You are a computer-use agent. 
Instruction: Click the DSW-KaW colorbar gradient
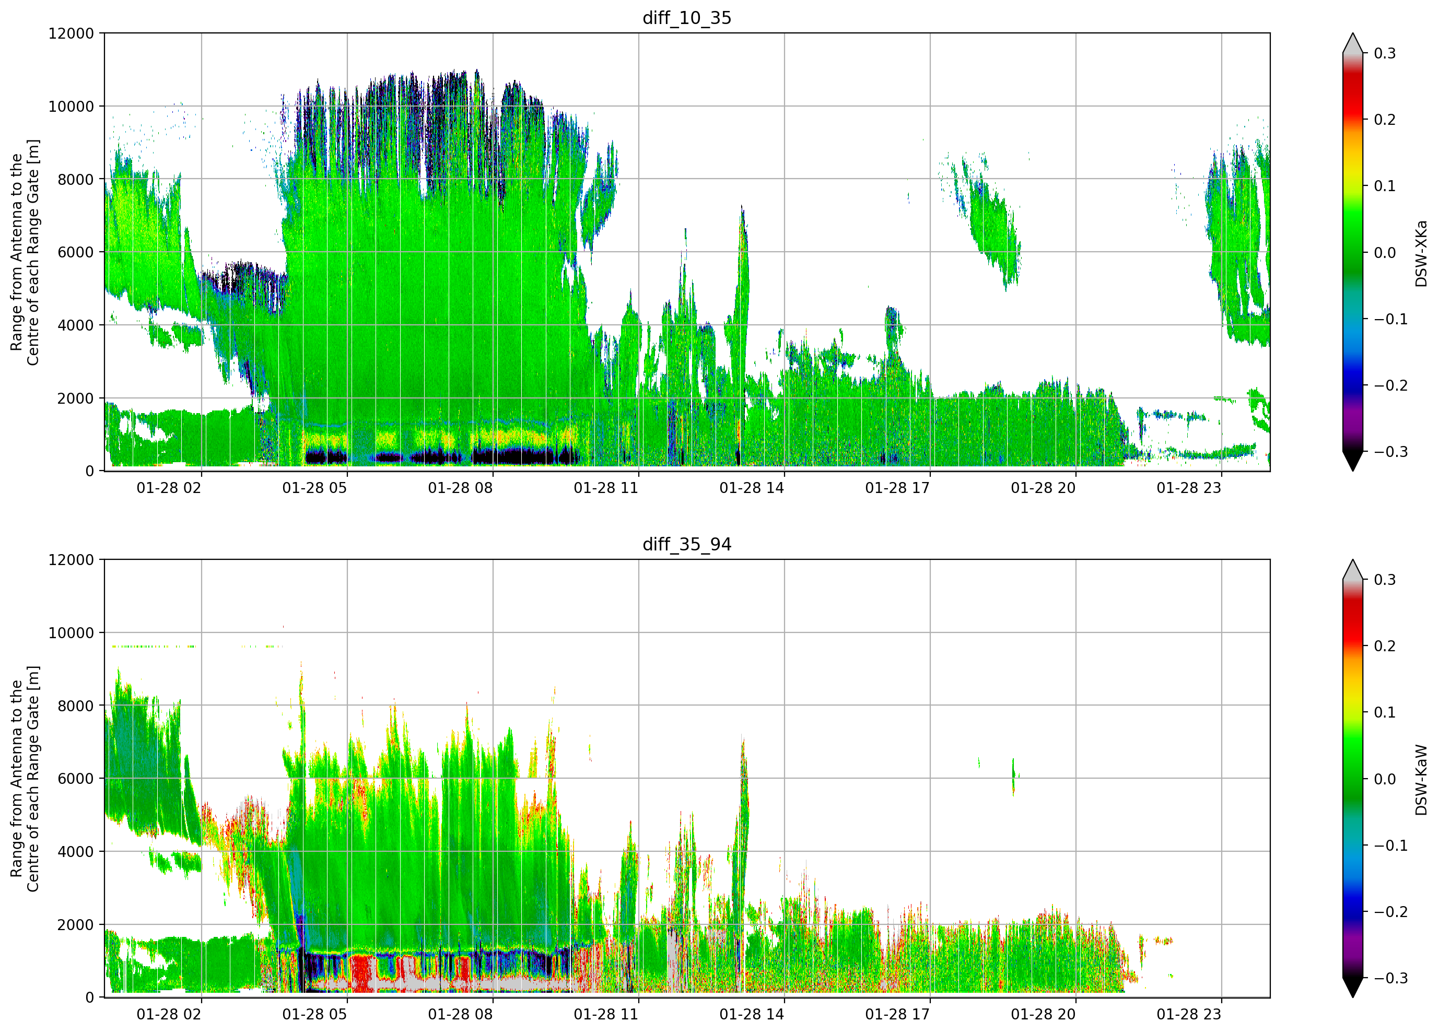click(x=1353, y=779)
